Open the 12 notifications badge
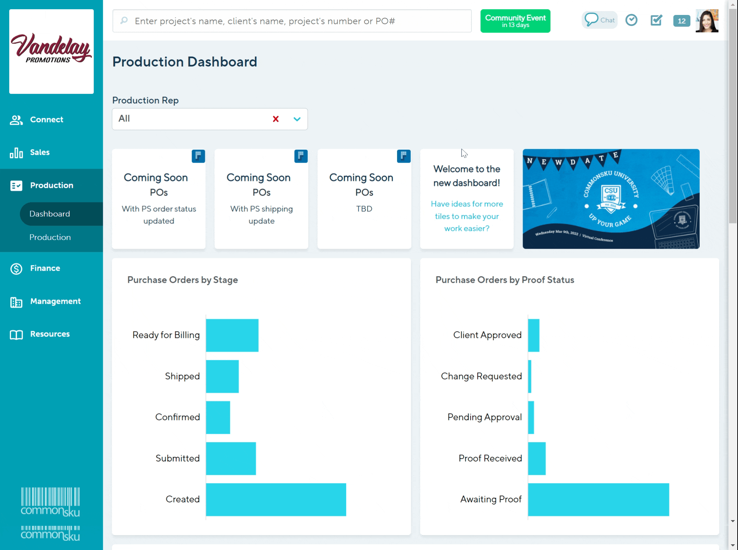This screenshot has height=550, width=738. click(x=681, y=21)
